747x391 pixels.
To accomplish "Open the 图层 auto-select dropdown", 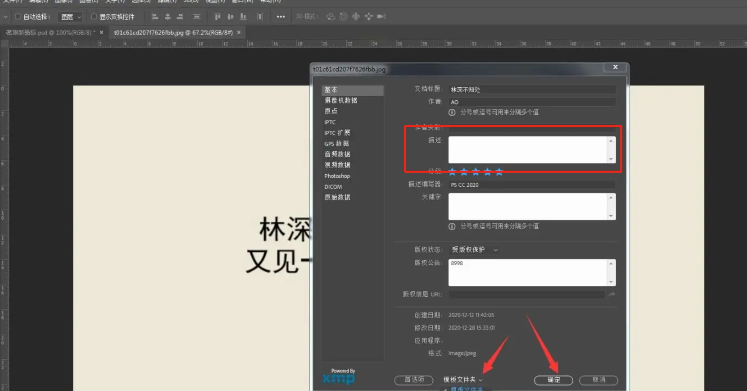I will pos(71,17).
